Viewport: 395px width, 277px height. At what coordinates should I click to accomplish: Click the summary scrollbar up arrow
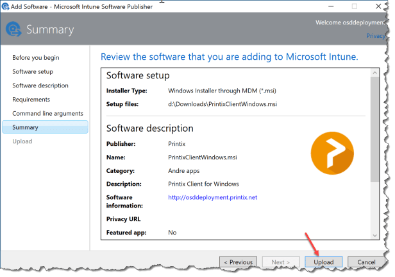pos(374,75)
